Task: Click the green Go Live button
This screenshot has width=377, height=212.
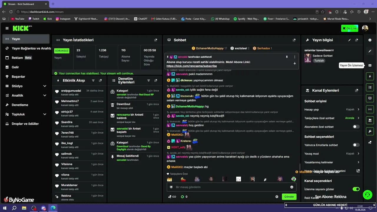Action: 350,28
